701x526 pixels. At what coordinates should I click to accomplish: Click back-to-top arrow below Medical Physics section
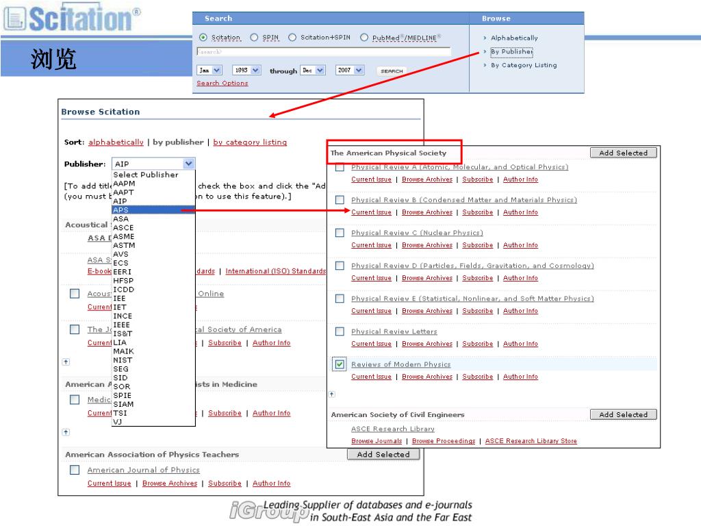[x=66, y=432]
